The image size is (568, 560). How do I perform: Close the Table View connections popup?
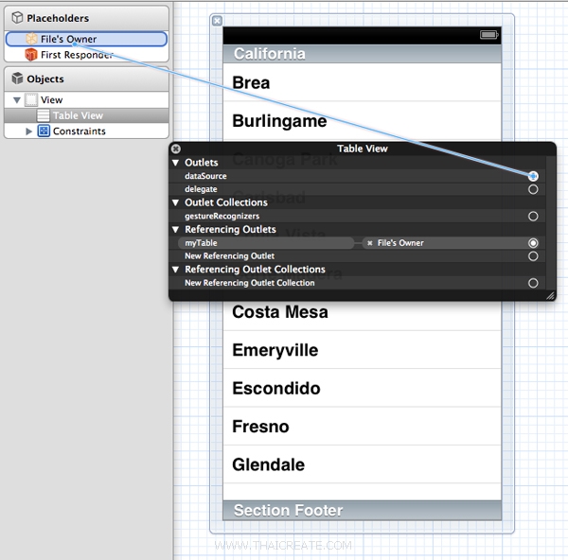point(176,149)
